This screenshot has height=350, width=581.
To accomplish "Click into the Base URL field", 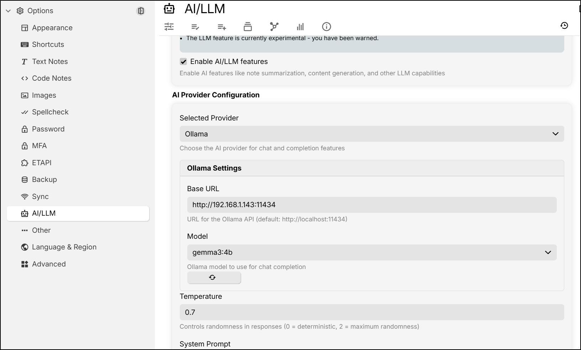I will [372, 205].
